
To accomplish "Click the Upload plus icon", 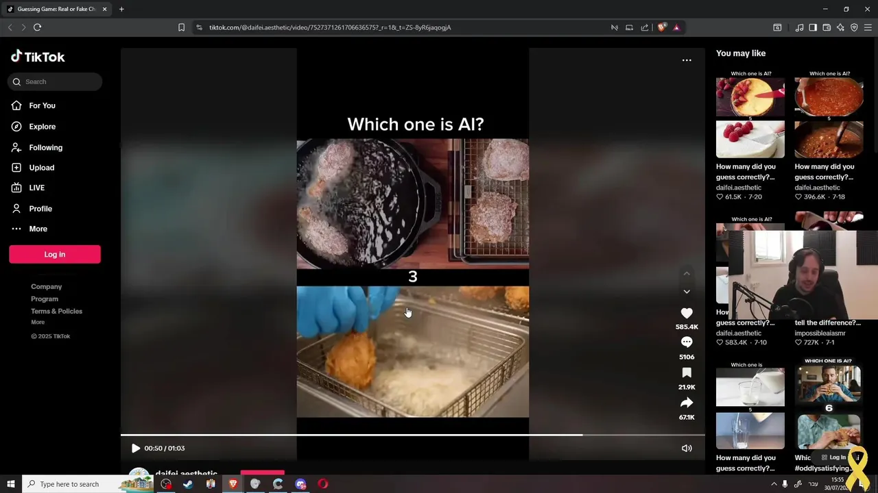I will click(x=16, y=168).
